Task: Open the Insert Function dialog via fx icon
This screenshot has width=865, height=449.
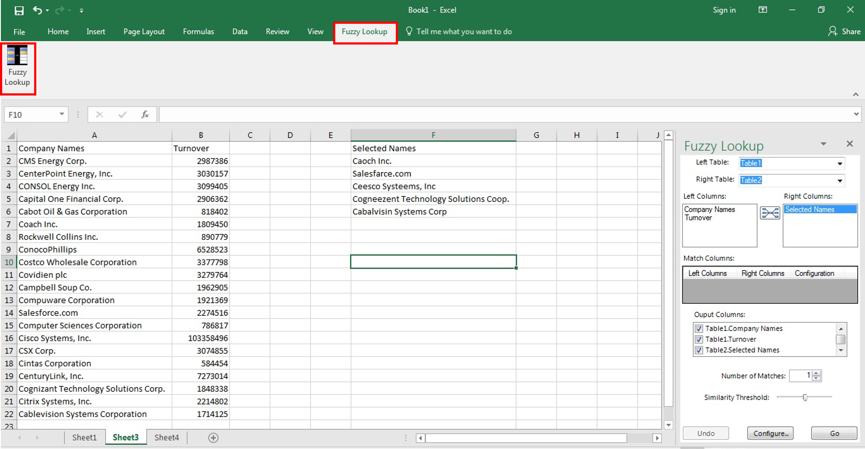Action: tap(144, 114)
